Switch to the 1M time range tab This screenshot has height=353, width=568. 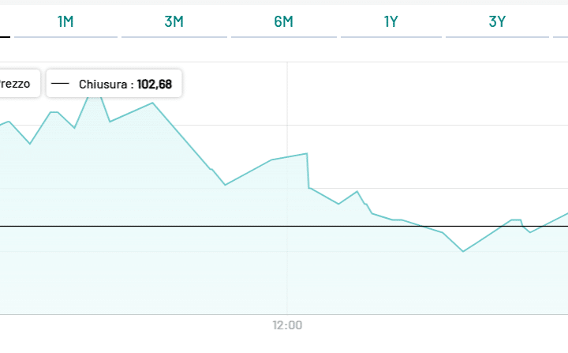65,21
